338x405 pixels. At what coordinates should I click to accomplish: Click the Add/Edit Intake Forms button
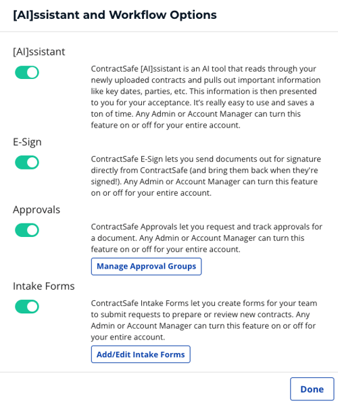coord(141,354)
